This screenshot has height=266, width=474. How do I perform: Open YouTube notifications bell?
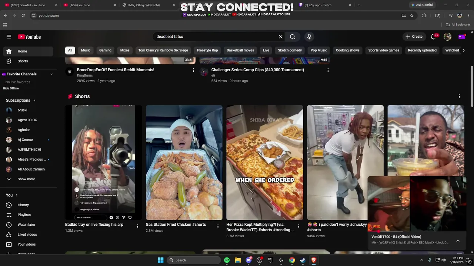tap(433, 37)
